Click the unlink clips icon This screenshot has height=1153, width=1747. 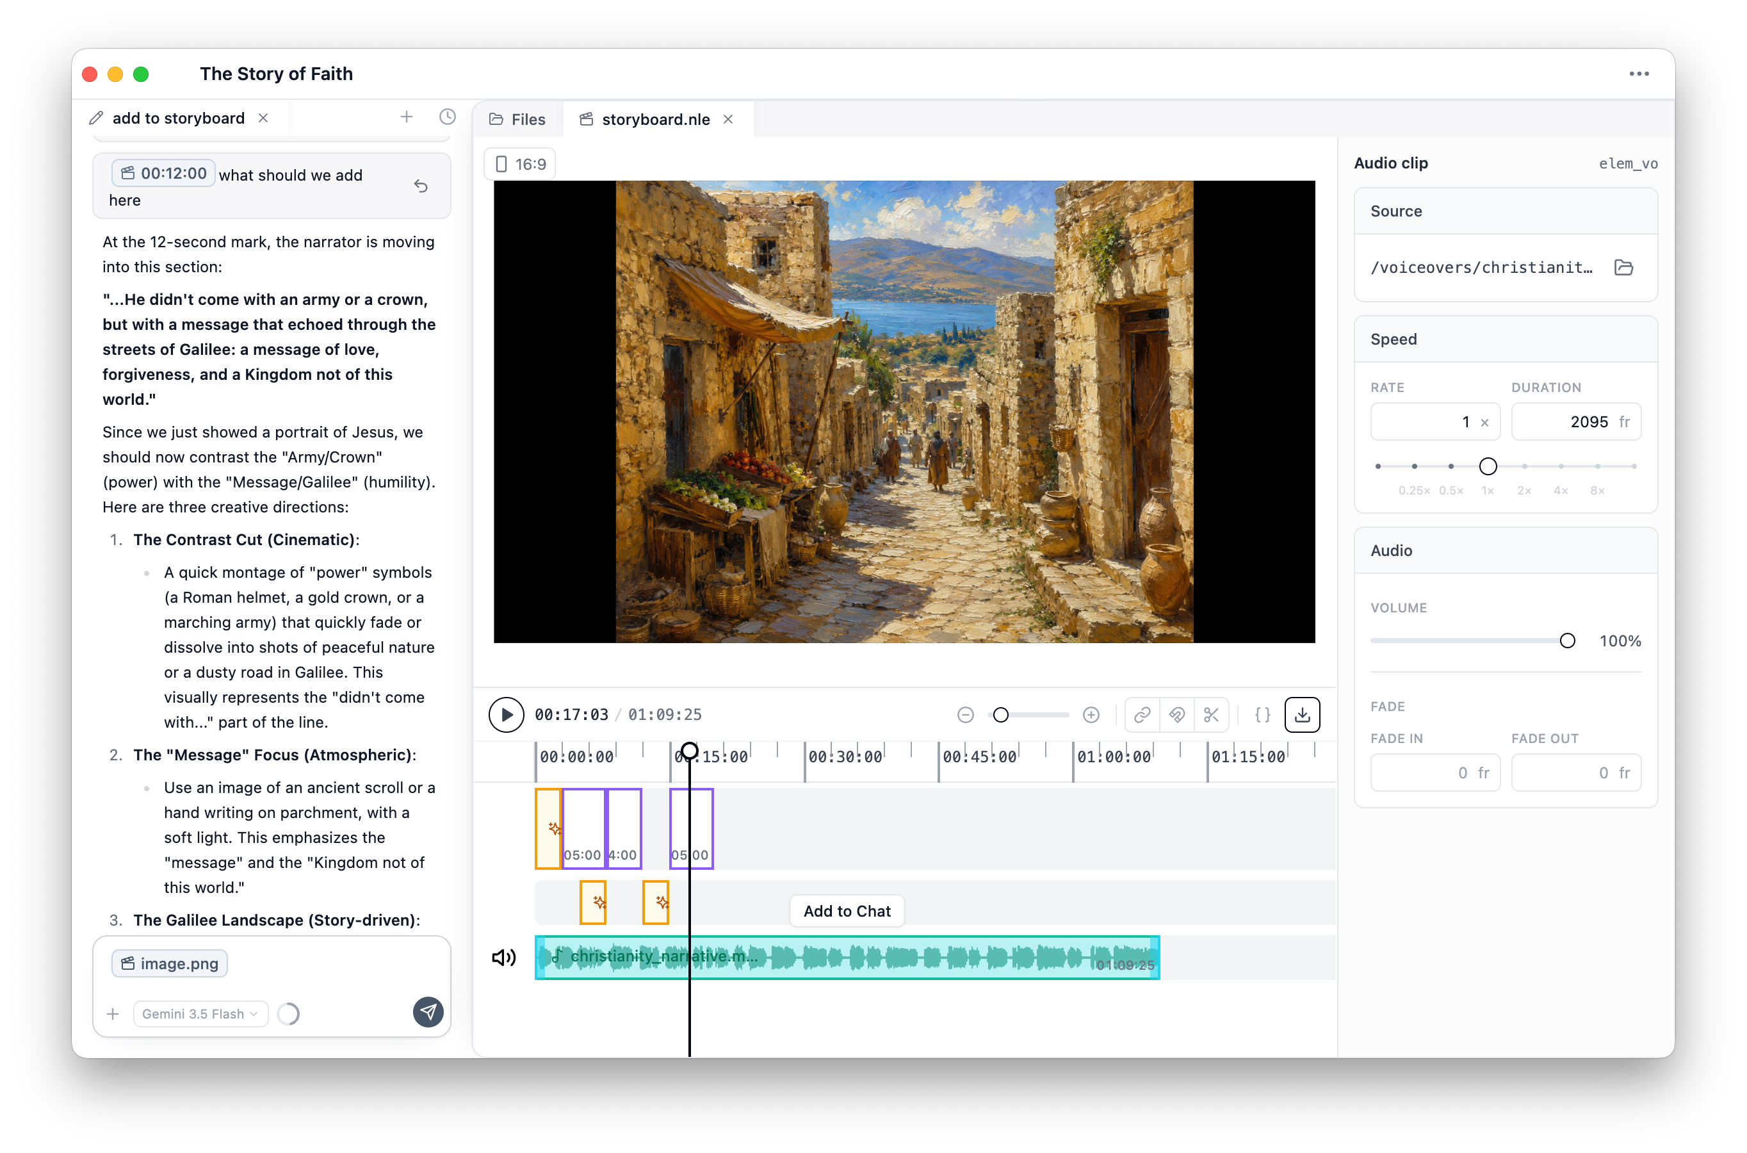coord(1176,715)
